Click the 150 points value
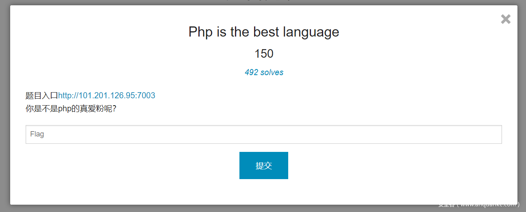526x212 pixels. (x=264, y=54)
